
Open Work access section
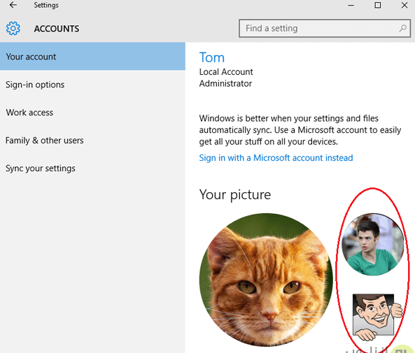[92, 113]
